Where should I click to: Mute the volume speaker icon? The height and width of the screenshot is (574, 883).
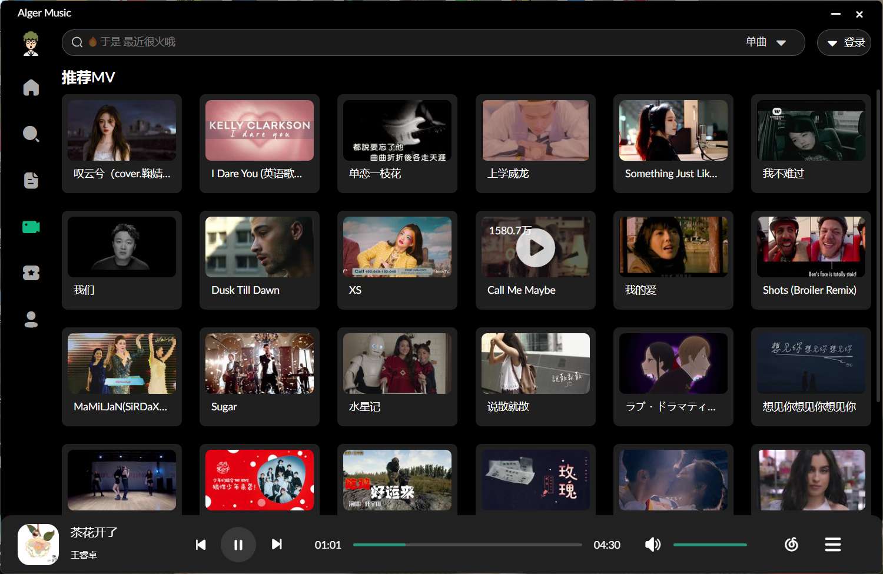pos(653,545)
